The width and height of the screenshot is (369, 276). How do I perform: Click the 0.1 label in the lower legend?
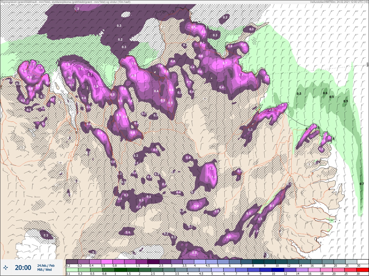68,274
